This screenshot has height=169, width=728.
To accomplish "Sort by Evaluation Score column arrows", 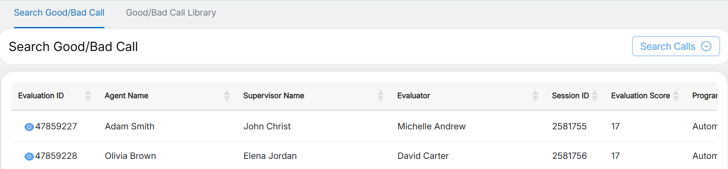I will coord(676,96).
